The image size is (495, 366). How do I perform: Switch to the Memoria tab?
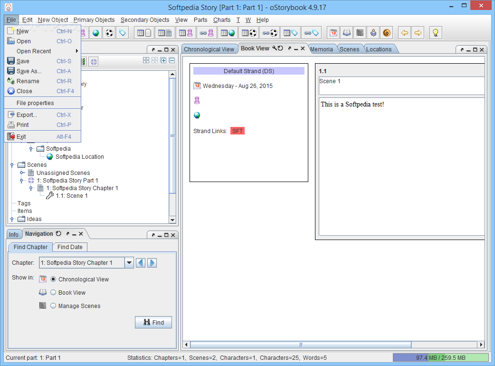point(322,49)
